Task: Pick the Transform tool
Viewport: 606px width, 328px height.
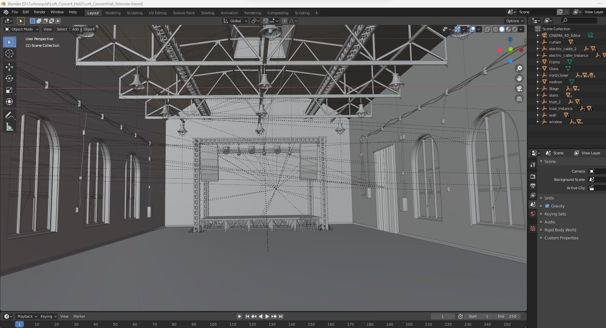Action: [9, 102]
